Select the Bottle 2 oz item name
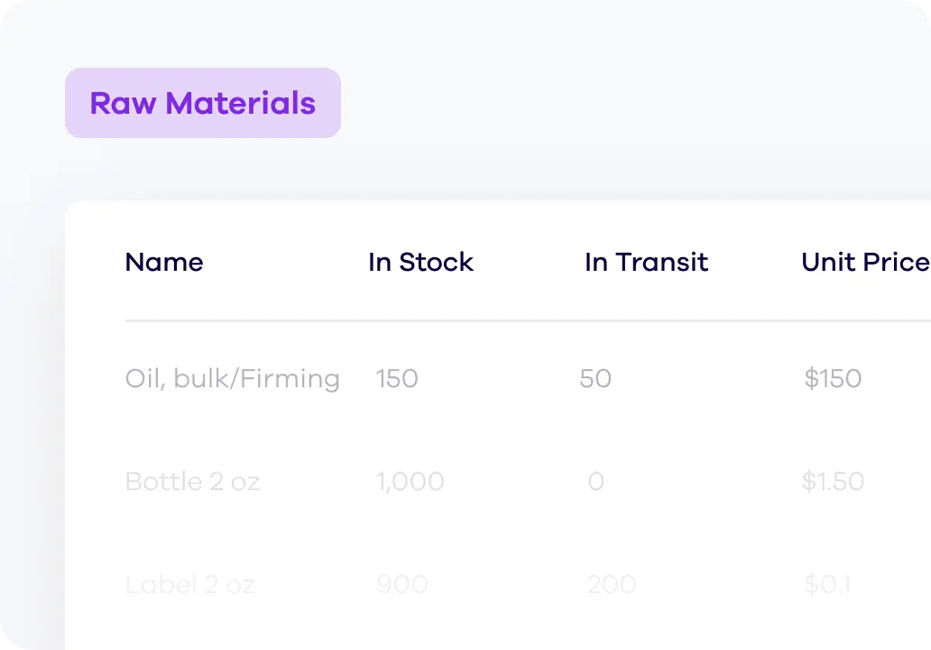This screenshot has width=931, height=650. click(x=192, y=481)
